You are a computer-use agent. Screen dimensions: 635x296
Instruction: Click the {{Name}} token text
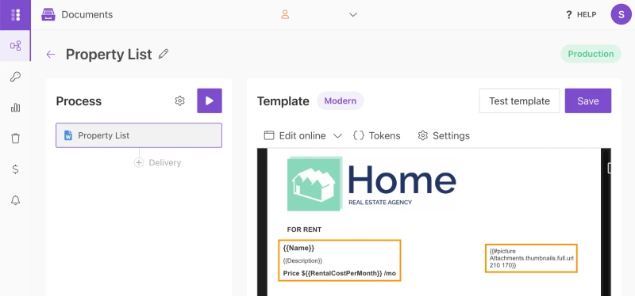tap(298, 248)
